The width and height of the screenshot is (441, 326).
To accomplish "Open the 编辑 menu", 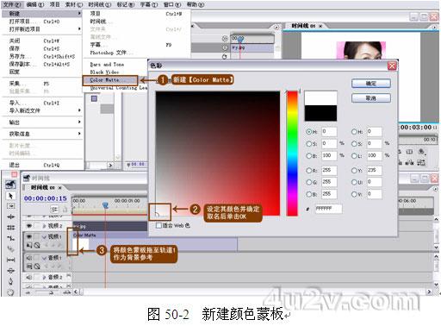I will tap(35, 4).
